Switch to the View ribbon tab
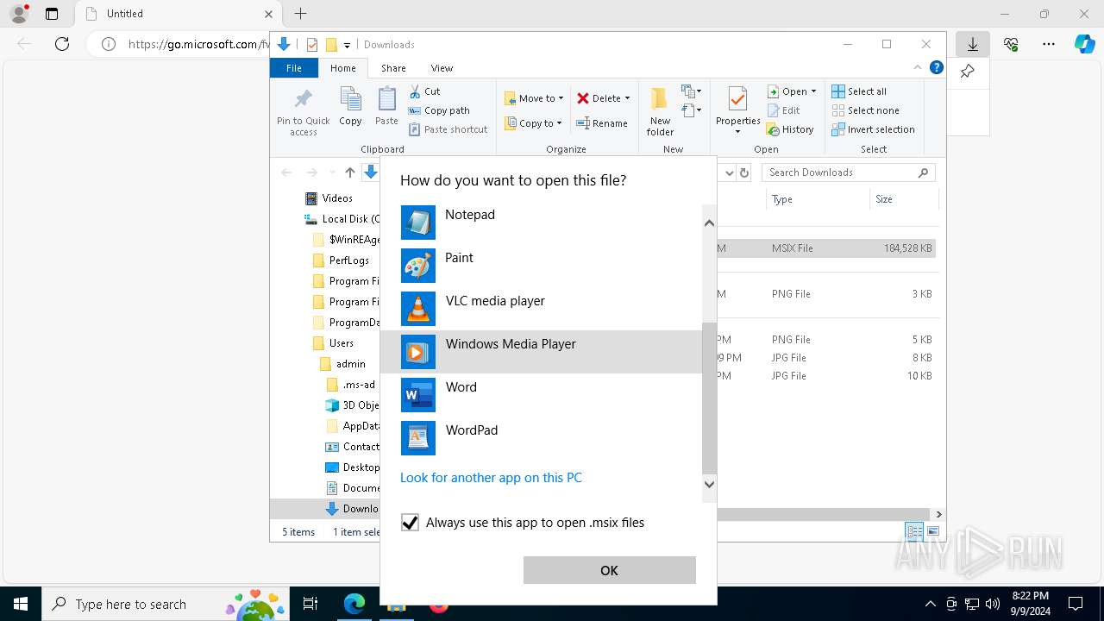This screenshot has height=621, width=1104. [442, 67]
